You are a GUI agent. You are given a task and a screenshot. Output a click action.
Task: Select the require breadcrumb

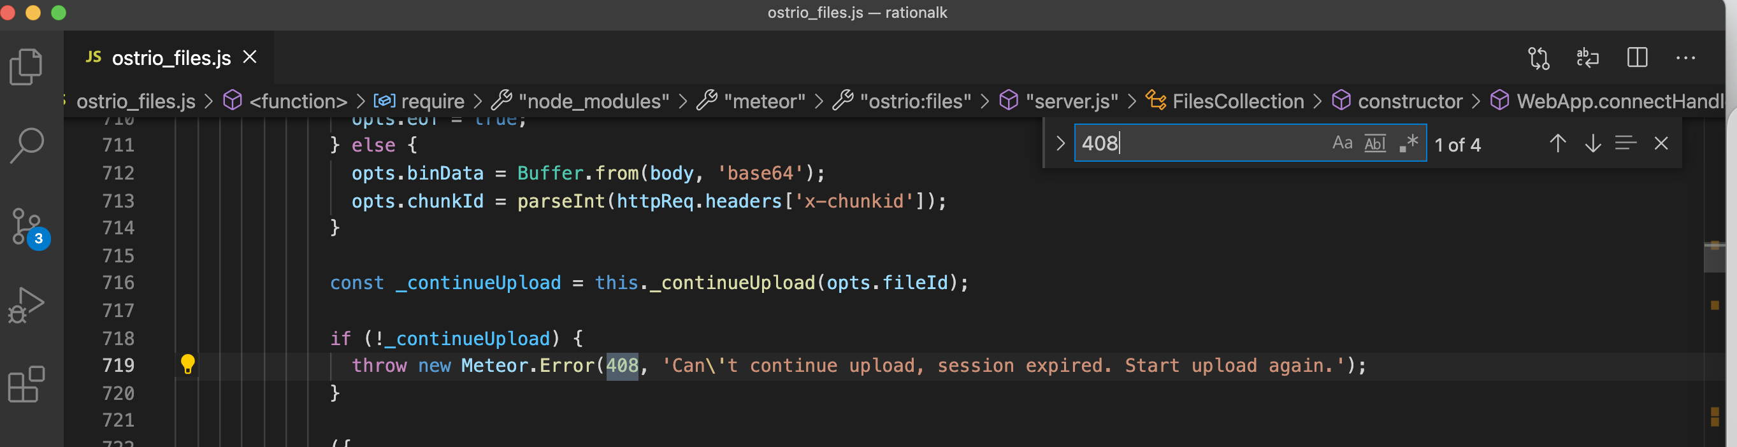pyautogui.click(x=419, y=101)
